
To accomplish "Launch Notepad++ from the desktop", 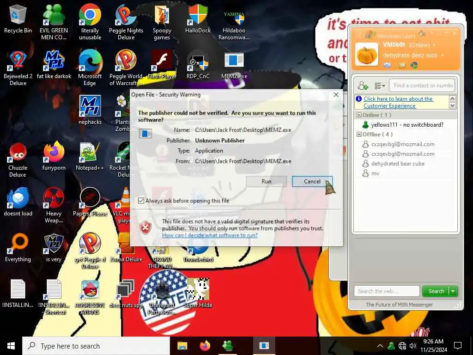I will [90, 156].
